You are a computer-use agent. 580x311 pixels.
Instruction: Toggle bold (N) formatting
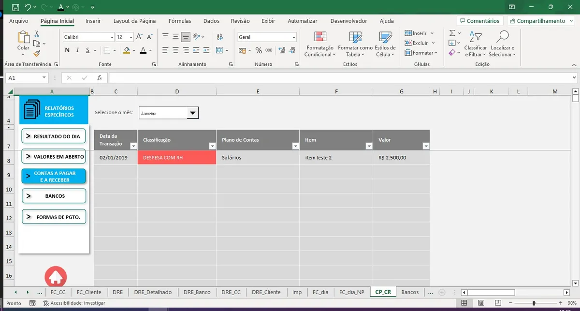pyautogui.click(x=67, y=50)
